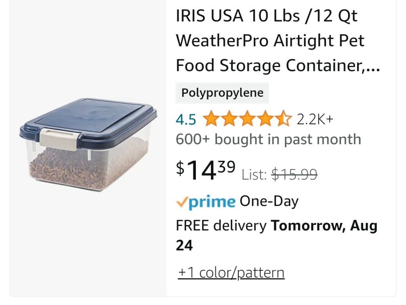
Task: Click the 600+ bought in past month text
Action: [268, 139]
